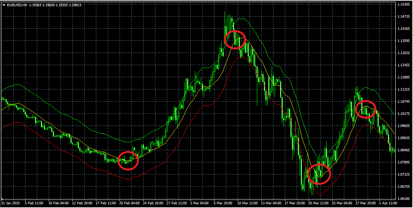
Task: Click the 1.15305 price axis label
Action: tap(405, 4)
